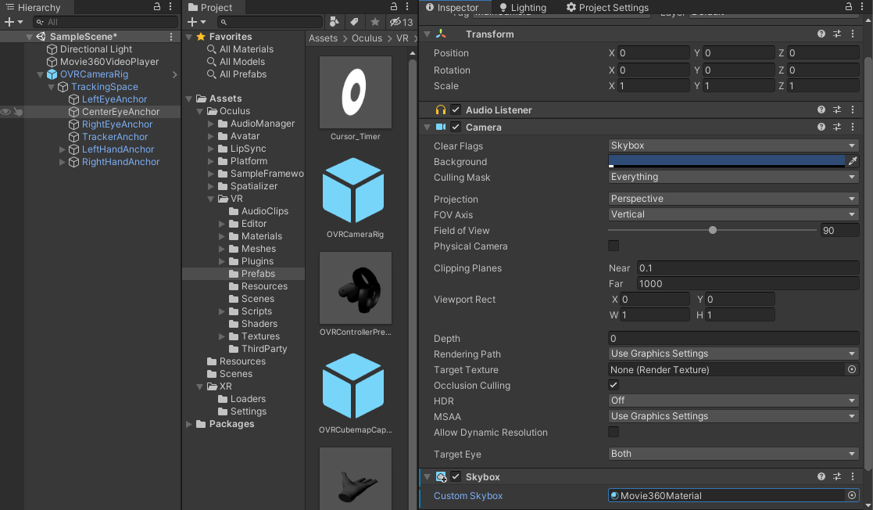Click the Search by Type filter icon
The height and width of the screenshot is (510, 873).
[x=335, y=22]
